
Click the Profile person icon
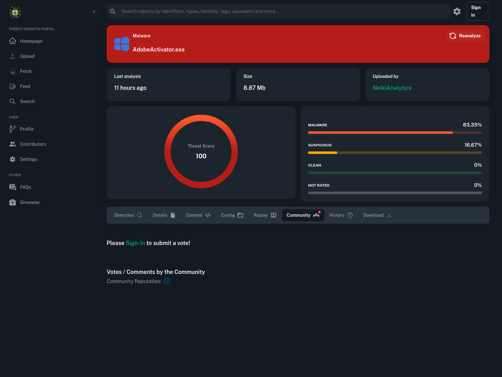click(13, 129)
